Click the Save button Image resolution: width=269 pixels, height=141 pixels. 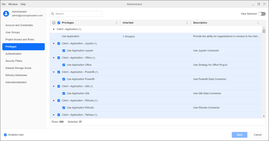[x=239, y=135]
